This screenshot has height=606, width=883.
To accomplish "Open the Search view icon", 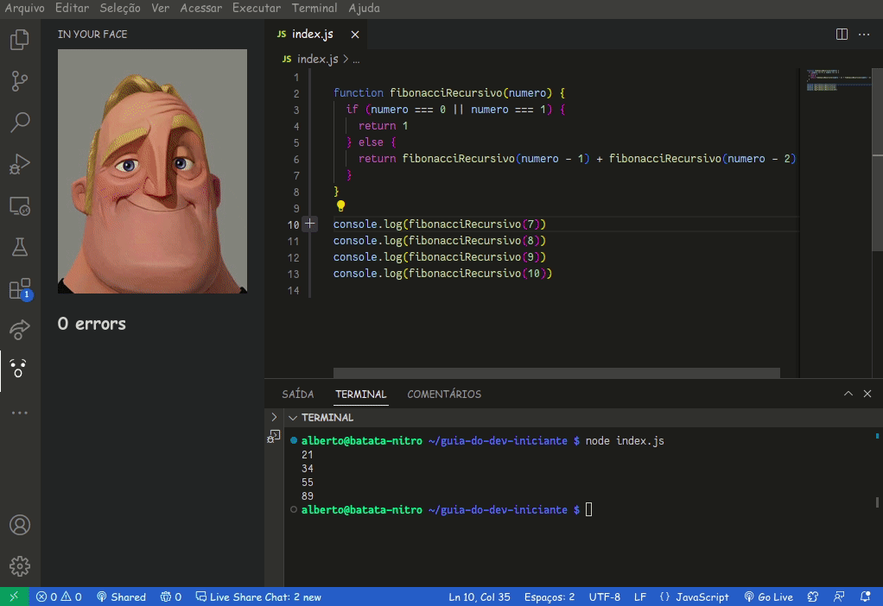I will pyautogui.click(x=19, y=122).
